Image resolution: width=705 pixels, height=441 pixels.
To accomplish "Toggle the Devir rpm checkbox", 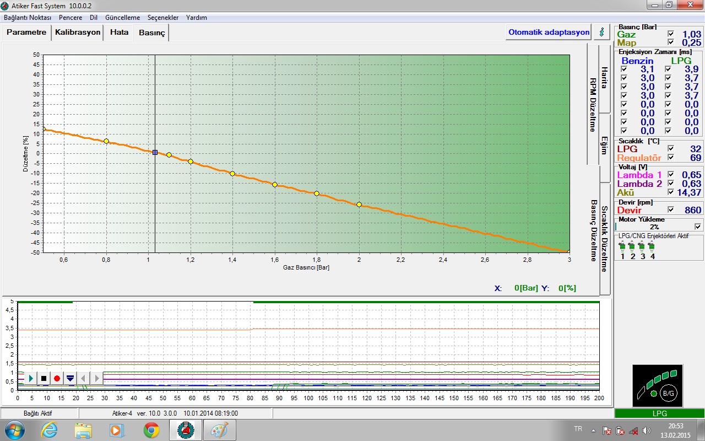I will coord(670,210).
